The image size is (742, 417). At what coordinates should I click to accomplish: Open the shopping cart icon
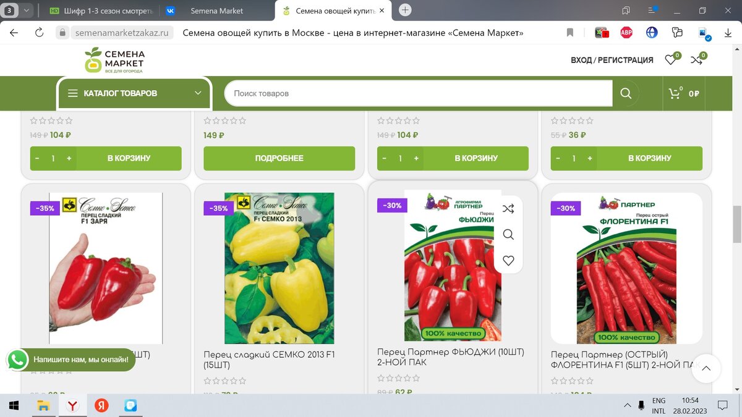[x=675, y=94]
